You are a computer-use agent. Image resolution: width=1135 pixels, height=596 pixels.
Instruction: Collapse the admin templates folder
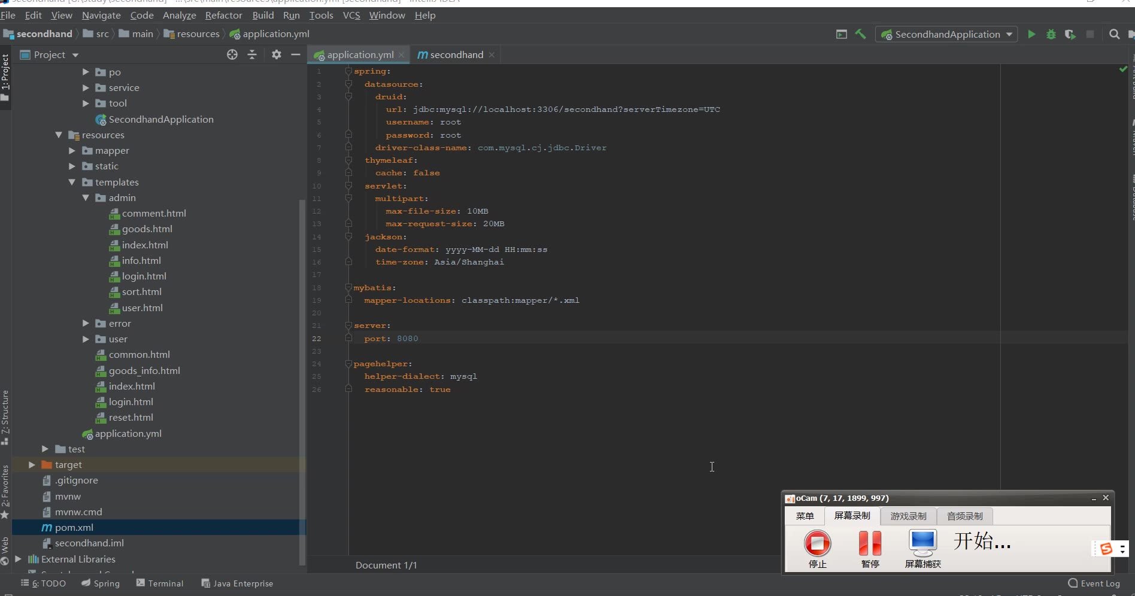tap(86, 198)
